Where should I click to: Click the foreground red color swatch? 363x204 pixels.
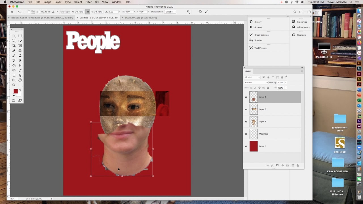15,91
